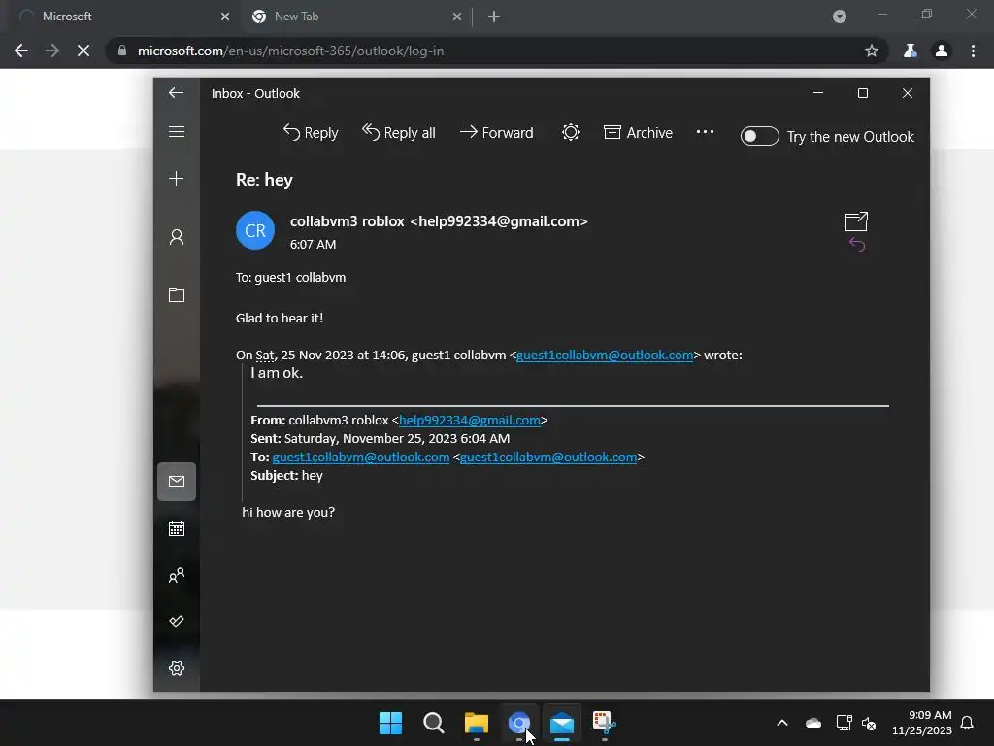The image size is (994, 746).
Task: Open the taskbar Search icon
Action: 434,723
